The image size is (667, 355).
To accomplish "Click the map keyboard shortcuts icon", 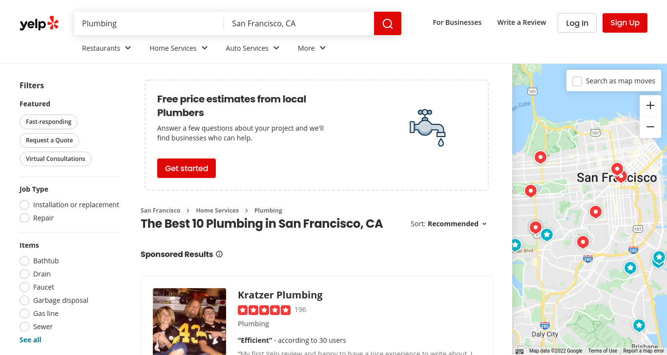I will click(520, 351).
